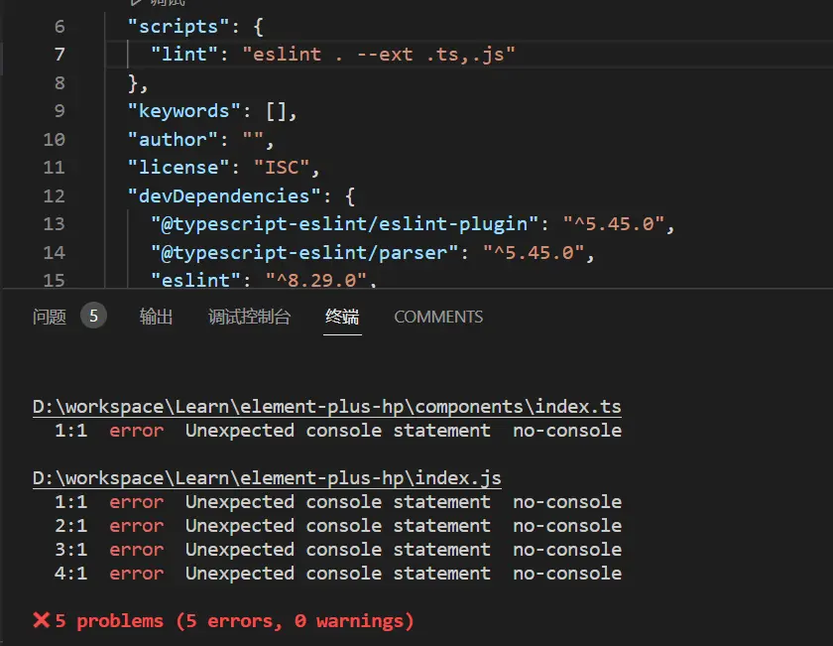Open the components\index.ts path link in terminal
Screen dimensions: 833x646
pyautogui.click(x=327, y=407)
